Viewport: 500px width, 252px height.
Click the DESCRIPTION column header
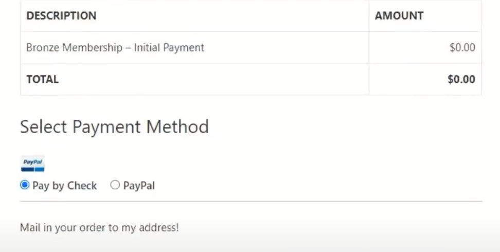tap(61, 15)
